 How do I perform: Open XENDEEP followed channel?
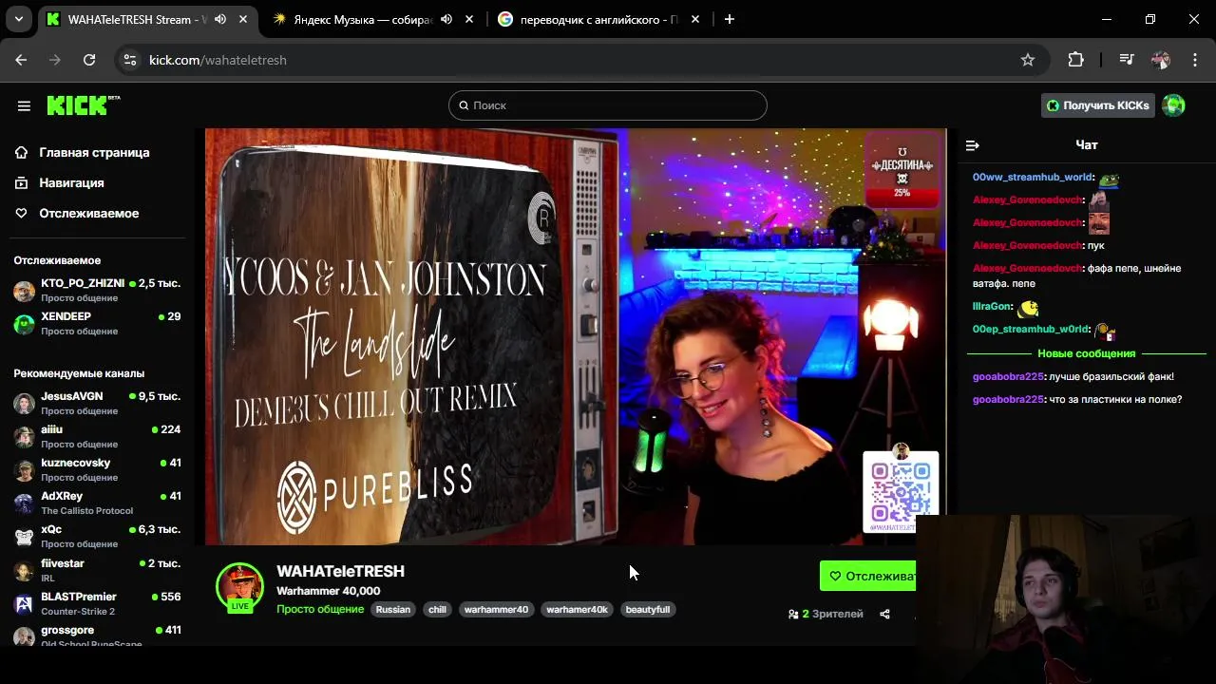point(97,323)
